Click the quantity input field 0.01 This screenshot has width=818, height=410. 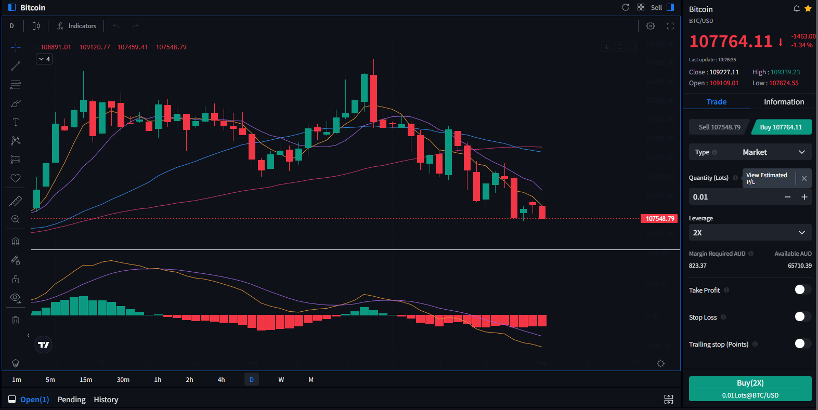click(x=734, y=197)
